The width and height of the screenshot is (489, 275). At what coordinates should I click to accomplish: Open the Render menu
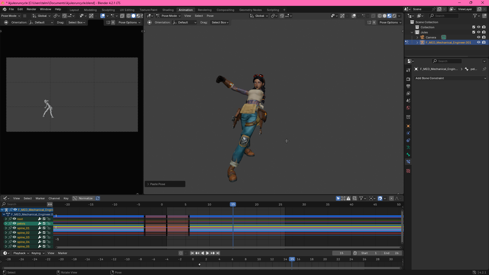[x=31, y=9]
